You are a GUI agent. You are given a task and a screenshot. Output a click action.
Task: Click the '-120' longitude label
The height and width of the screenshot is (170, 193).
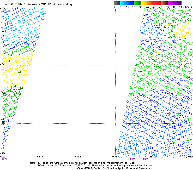(x=3, y=157)
